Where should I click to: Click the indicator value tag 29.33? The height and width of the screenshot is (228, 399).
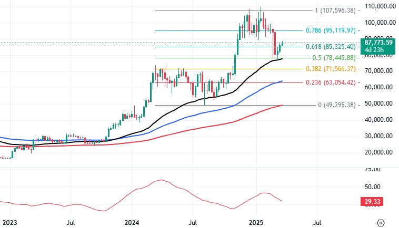(x=372, y=202)
